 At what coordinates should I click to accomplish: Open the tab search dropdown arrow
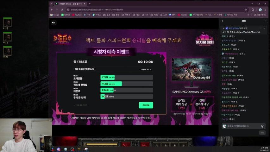point(51,3)
